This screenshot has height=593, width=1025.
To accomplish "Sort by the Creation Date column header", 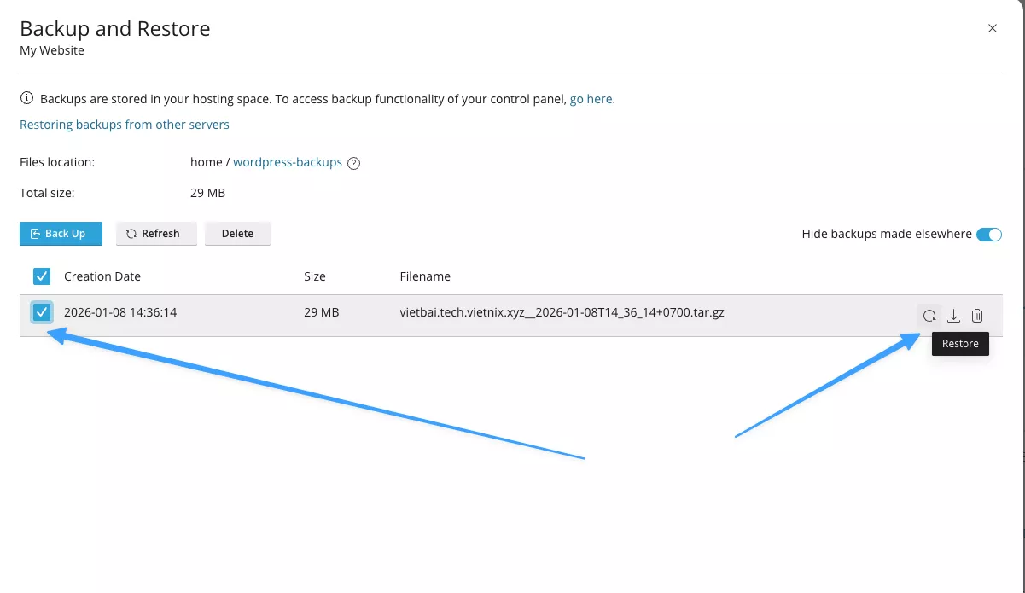I will [x=102, y=276].
